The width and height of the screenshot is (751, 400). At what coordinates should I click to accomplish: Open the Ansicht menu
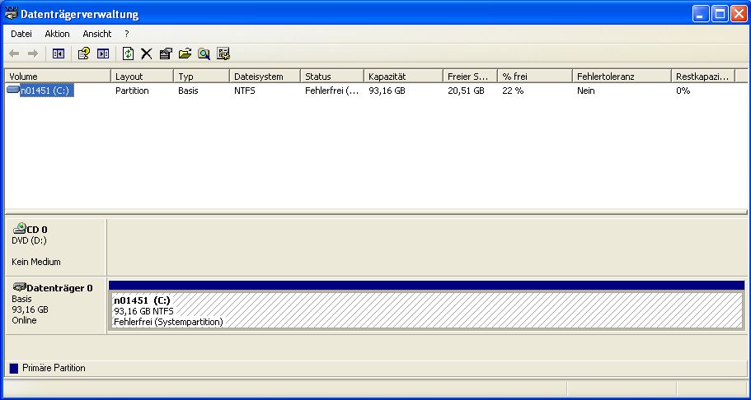pyautogui.click(x=96, y=34)
